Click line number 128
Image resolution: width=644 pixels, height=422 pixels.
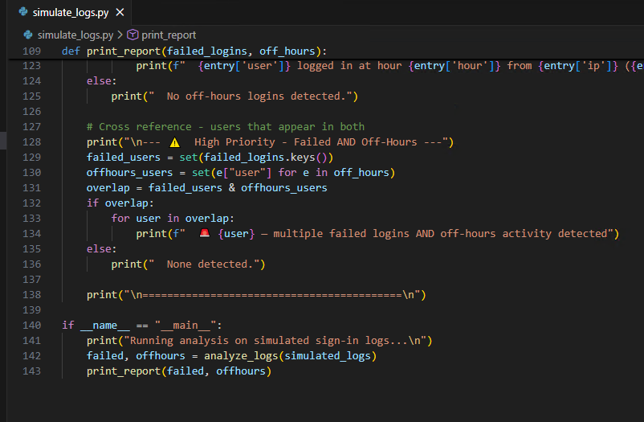31,142
